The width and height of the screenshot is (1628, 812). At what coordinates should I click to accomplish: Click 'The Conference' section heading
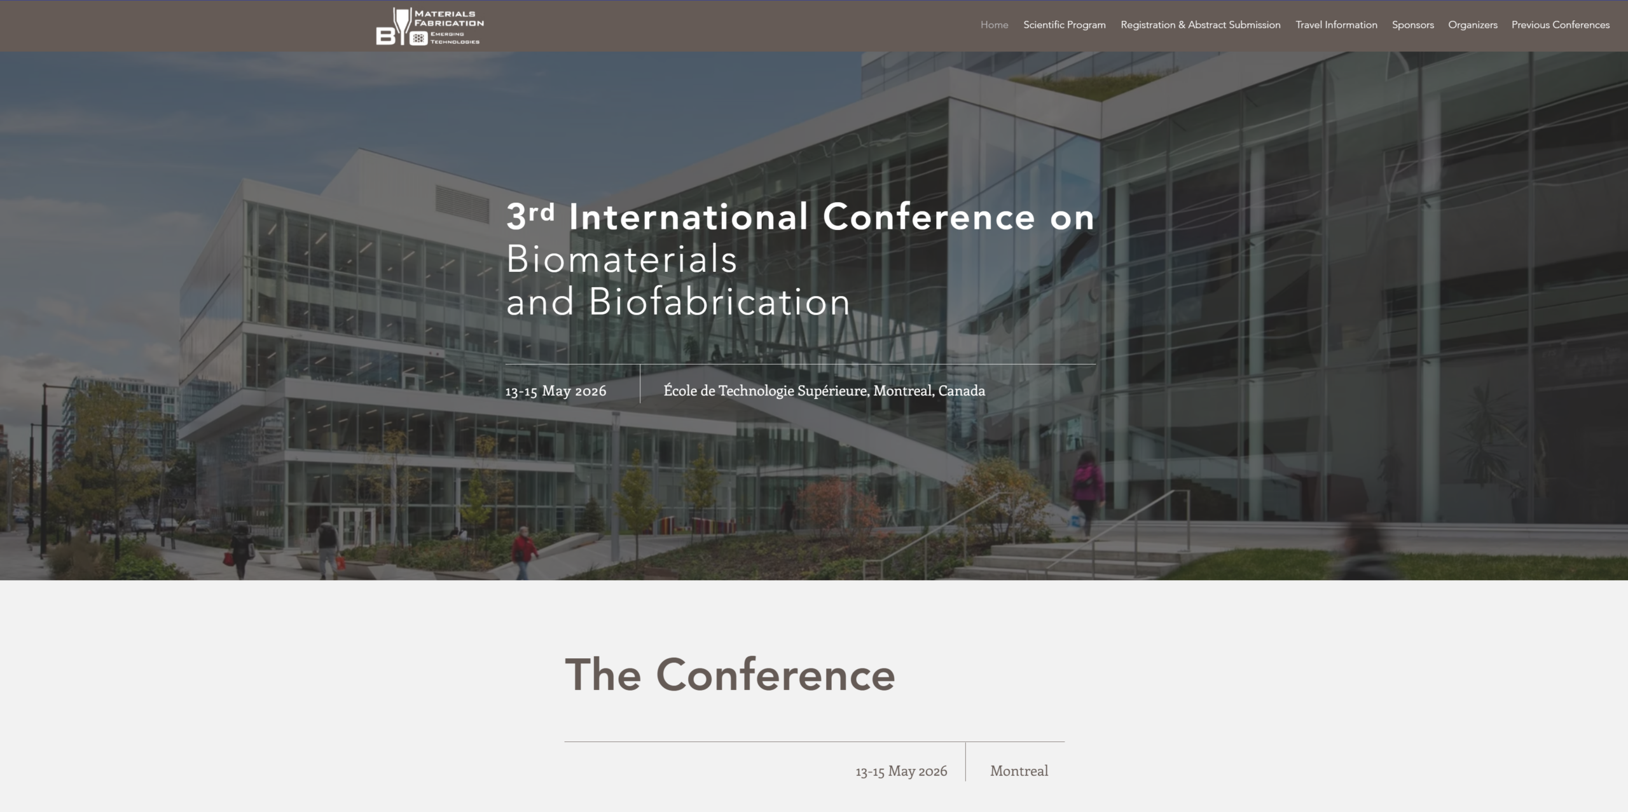730,675
